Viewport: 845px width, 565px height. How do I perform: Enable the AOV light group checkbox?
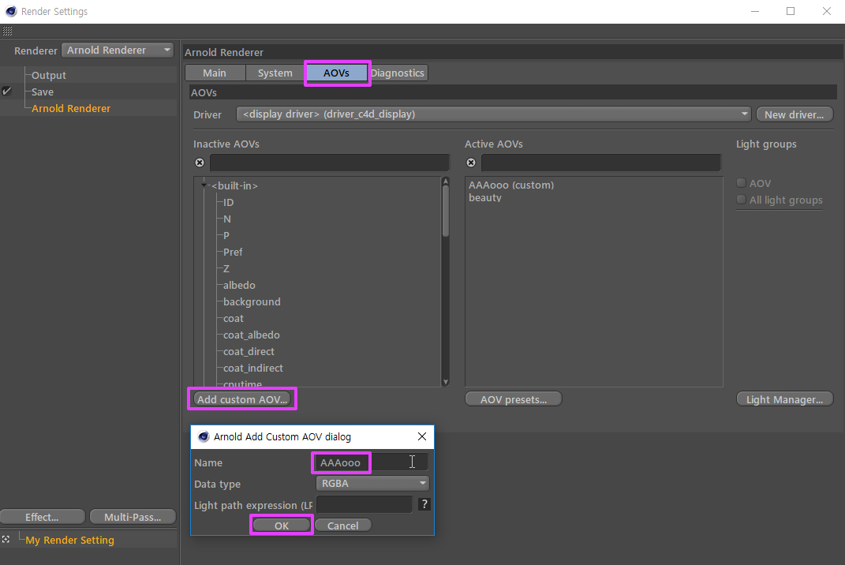pyautogui.click(x=742, y=183)
